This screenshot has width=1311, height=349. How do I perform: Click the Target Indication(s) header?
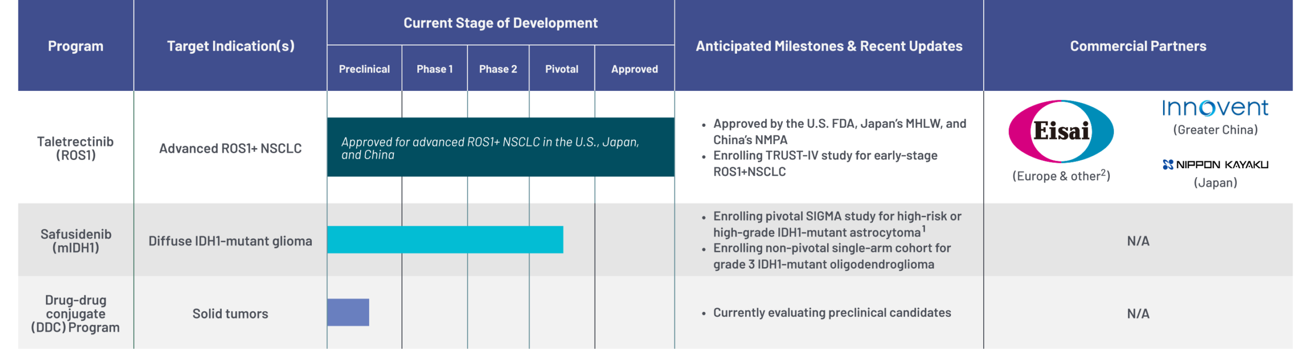(230, 46)
